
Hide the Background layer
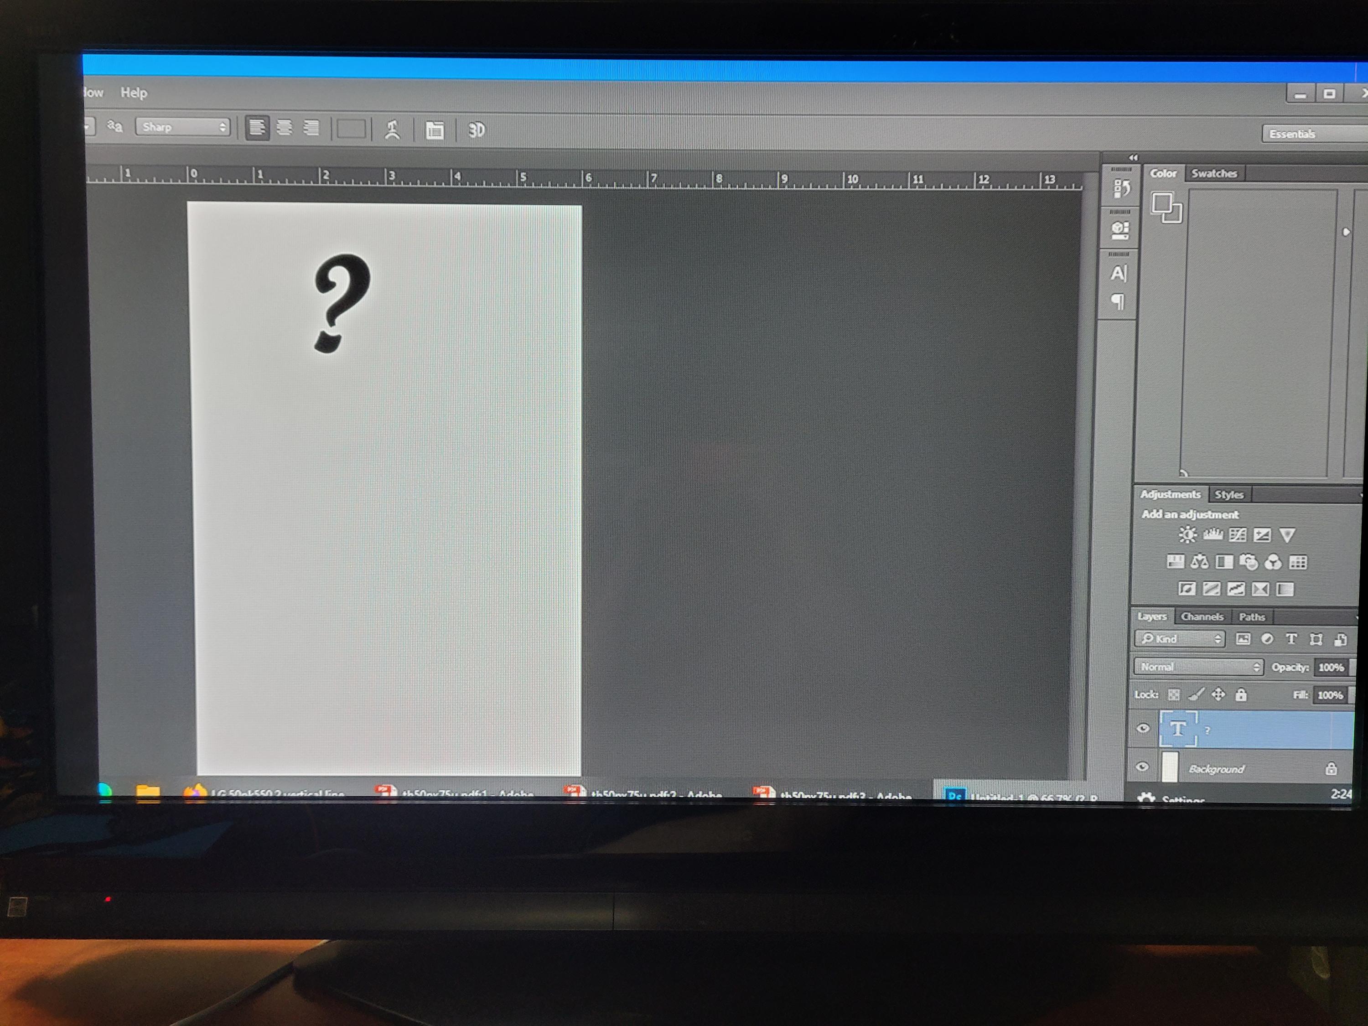click(1142, 767)
